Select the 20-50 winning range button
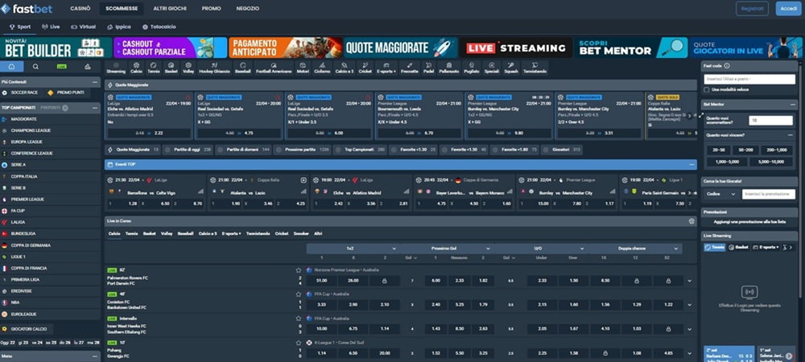This screenshot has height=362, width=805. coord(718,150)
